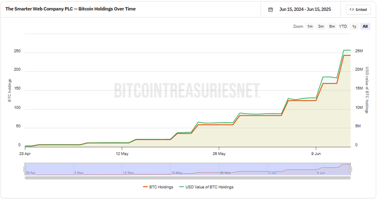Click the chart title The Smarter Web Company PLC
This screenshot has height=202, width=379.
coord(70,9)
